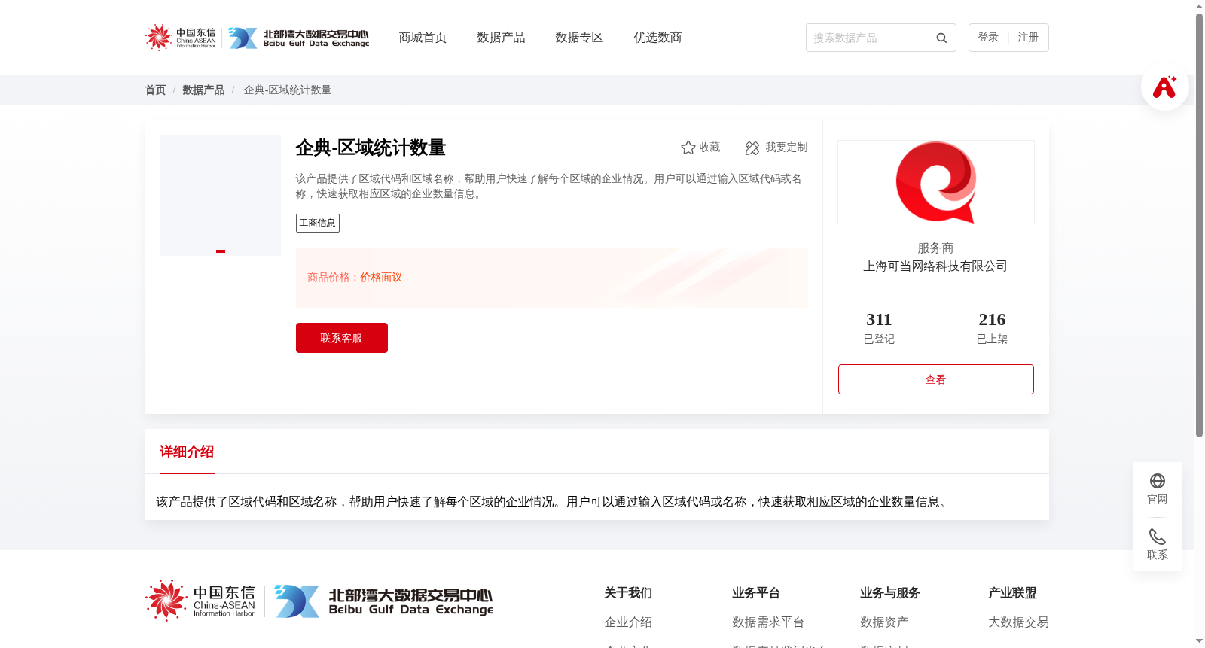The width and height of the screenshot is (1205, 648).
Task: Click the 查看 provider button
Action: 936,379
